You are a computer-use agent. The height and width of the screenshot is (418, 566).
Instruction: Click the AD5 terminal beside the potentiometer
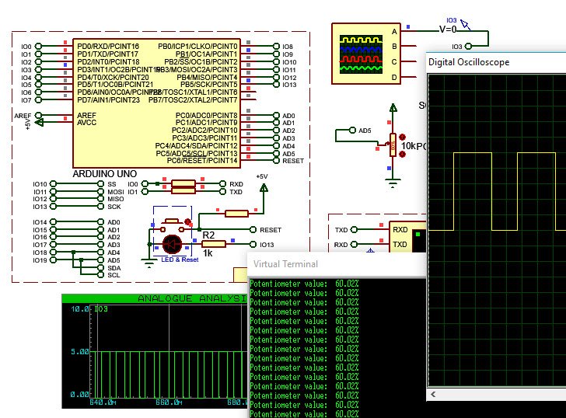click(352, 131)
